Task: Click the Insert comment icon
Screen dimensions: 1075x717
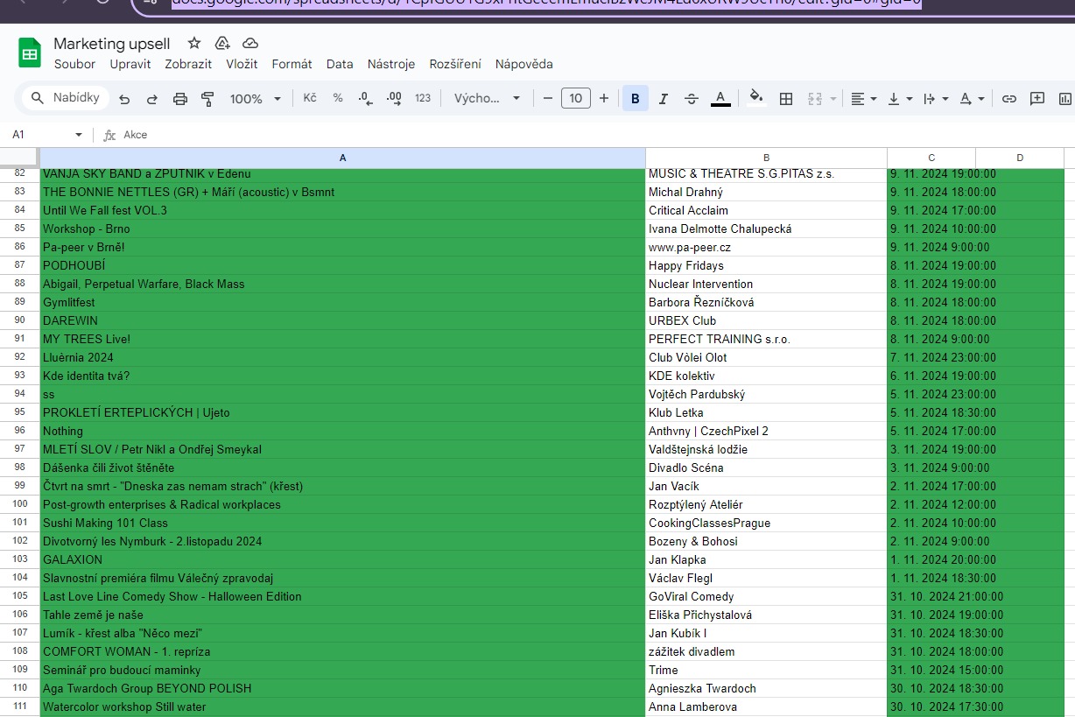Action: pyautogui.click(x=1037, y=99)
